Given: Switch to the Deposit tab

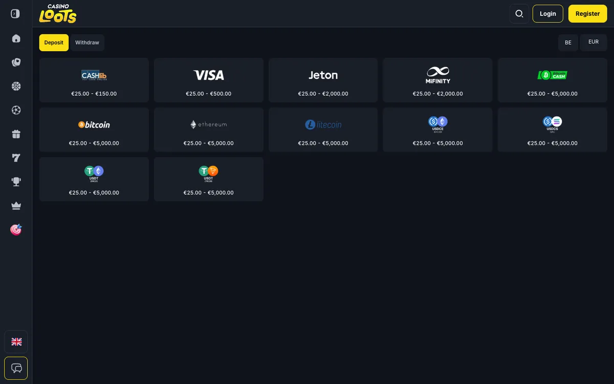Looking at the screenshot, I should point(54,42).
